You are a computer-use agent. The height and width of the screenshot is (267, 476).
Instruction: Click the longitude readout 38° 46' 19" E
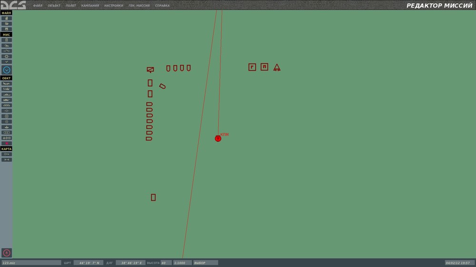click(x=131, y=263)
